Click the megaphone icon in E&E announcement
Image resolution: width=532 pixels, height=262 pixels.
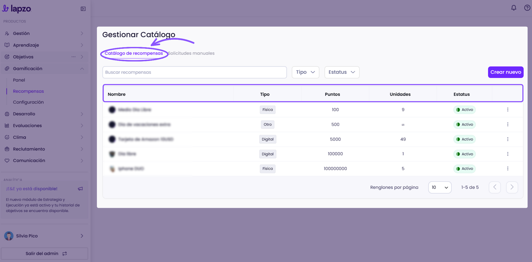(80, 189)
